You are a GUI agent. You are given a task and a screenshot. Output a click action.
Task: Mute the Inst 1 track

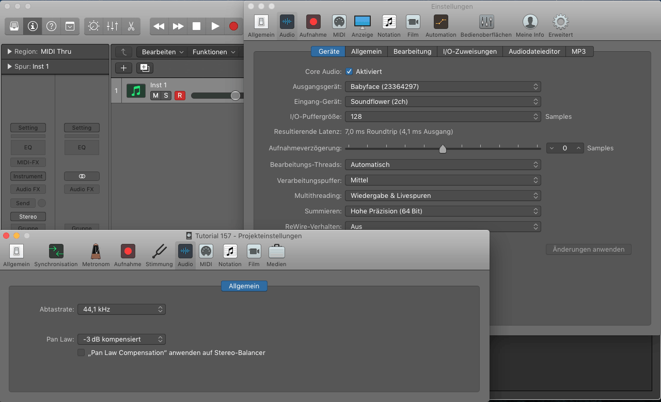(x=155, y=96)
